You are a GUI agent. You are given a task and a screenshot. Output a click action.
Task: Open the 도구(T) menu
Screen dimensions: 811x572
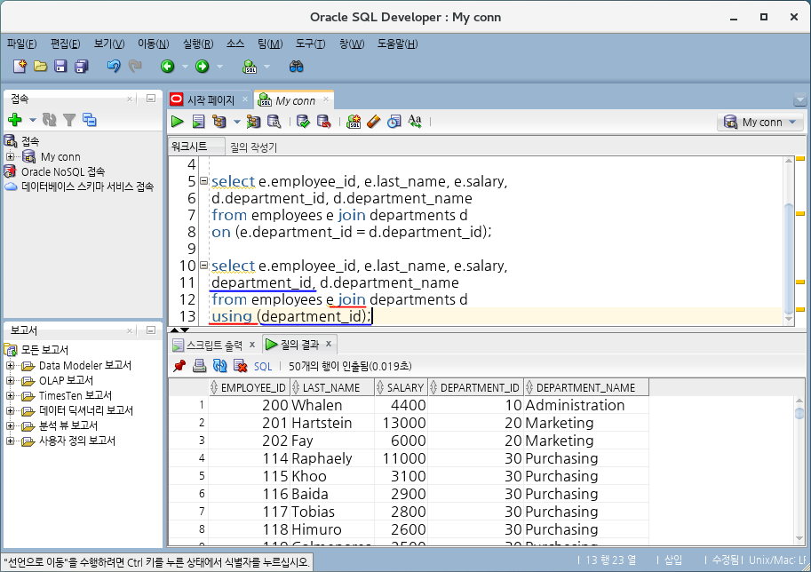coord(310,44)
